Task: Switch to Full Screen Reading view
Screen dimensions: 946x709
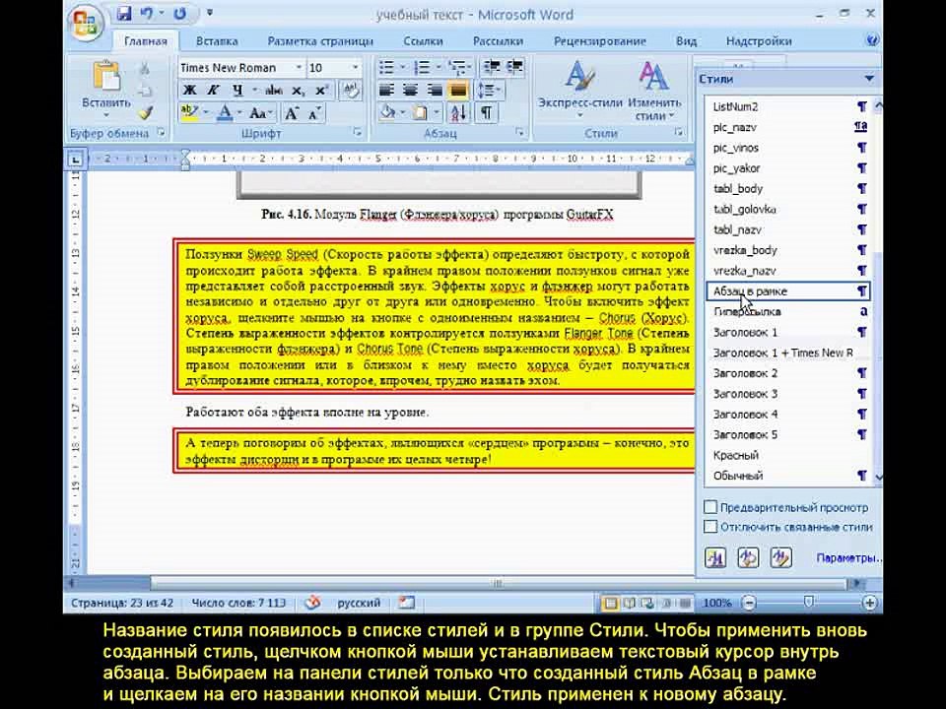Action: [629, 603]
